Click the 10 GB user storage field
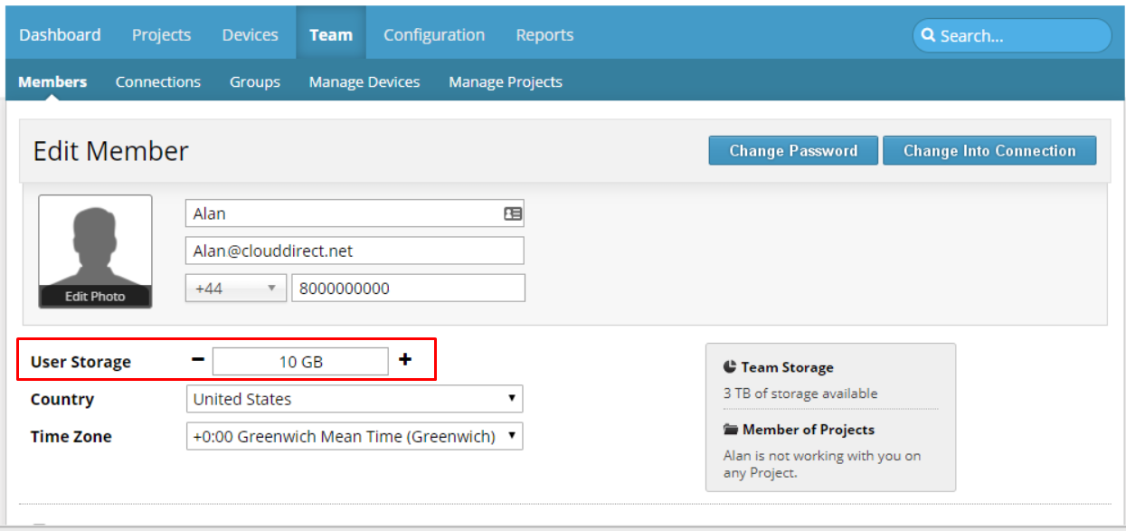The width and height of the screenshot is (1126, 531). click(x=300, y=361)
